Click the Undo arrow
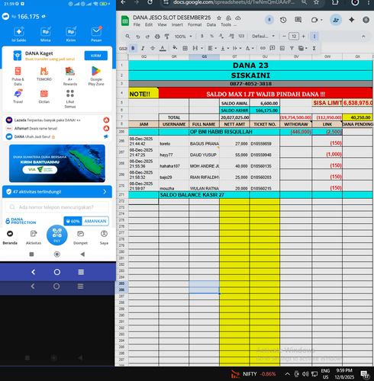374x381 pixels. 138,37
